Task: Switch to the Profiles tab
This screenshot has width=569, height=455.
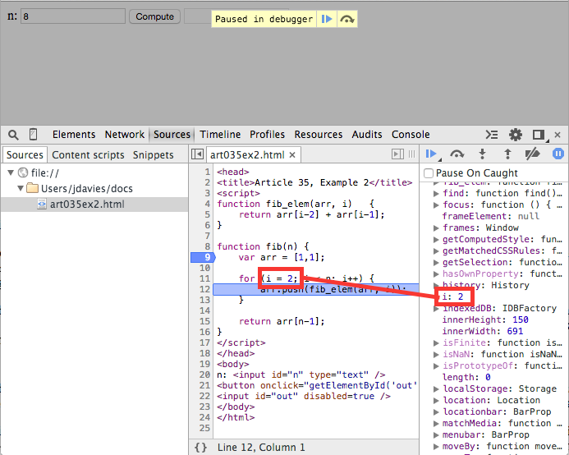Action: click(x=267, y=135)
